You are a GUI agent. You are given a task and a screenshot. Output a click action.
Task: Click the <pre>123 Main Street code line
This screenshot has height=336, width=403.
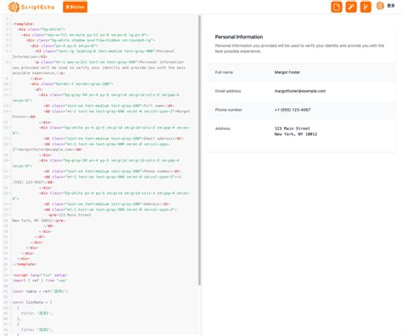click(70, 215)
